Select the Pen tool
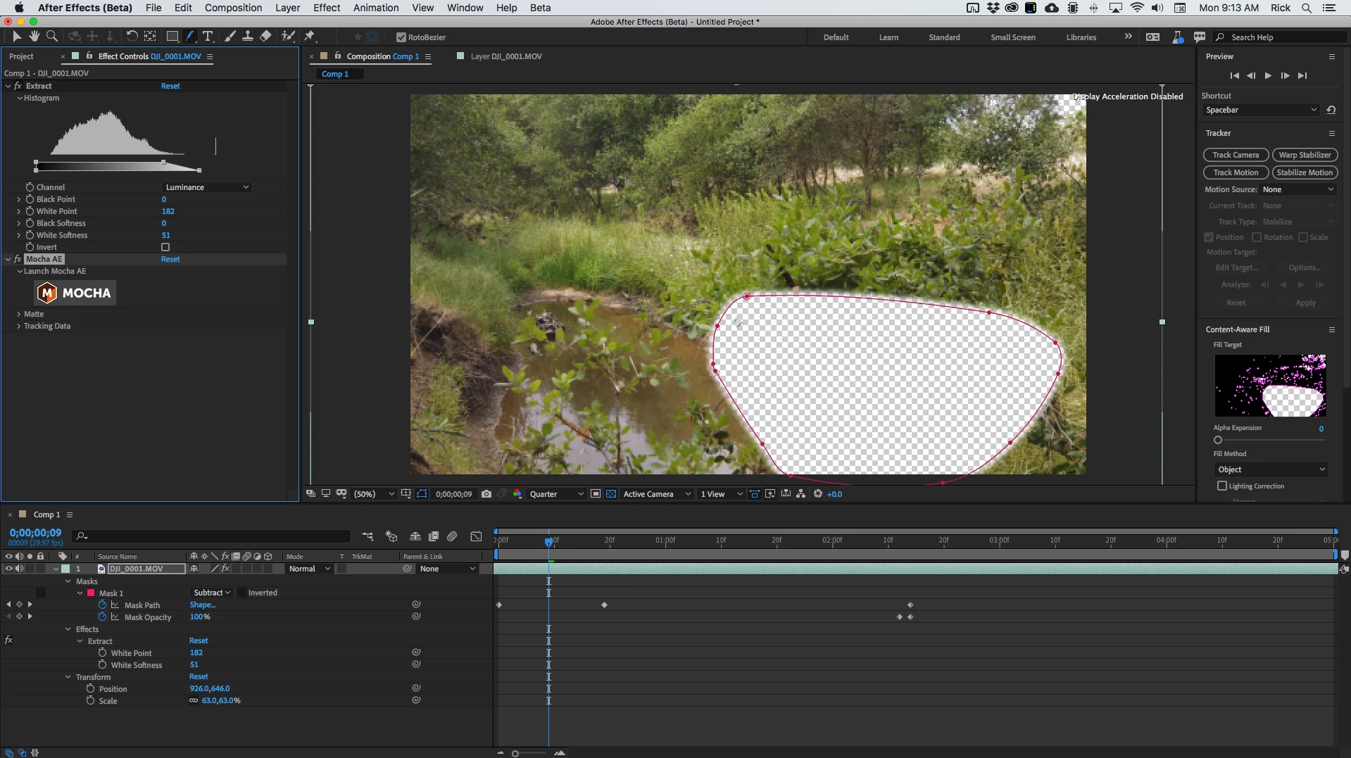 pos(190,37)
